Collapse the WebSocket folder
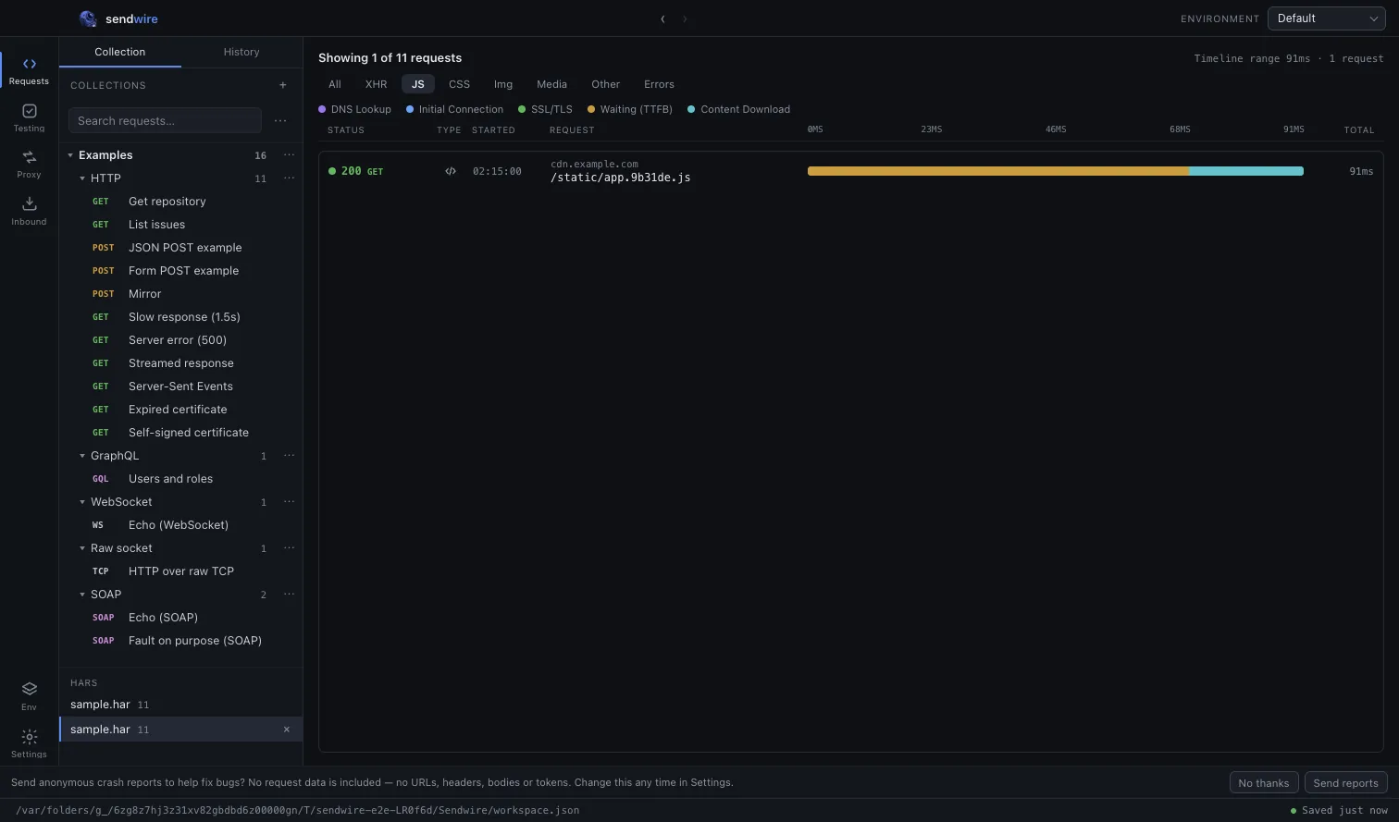 click(82, 502)
